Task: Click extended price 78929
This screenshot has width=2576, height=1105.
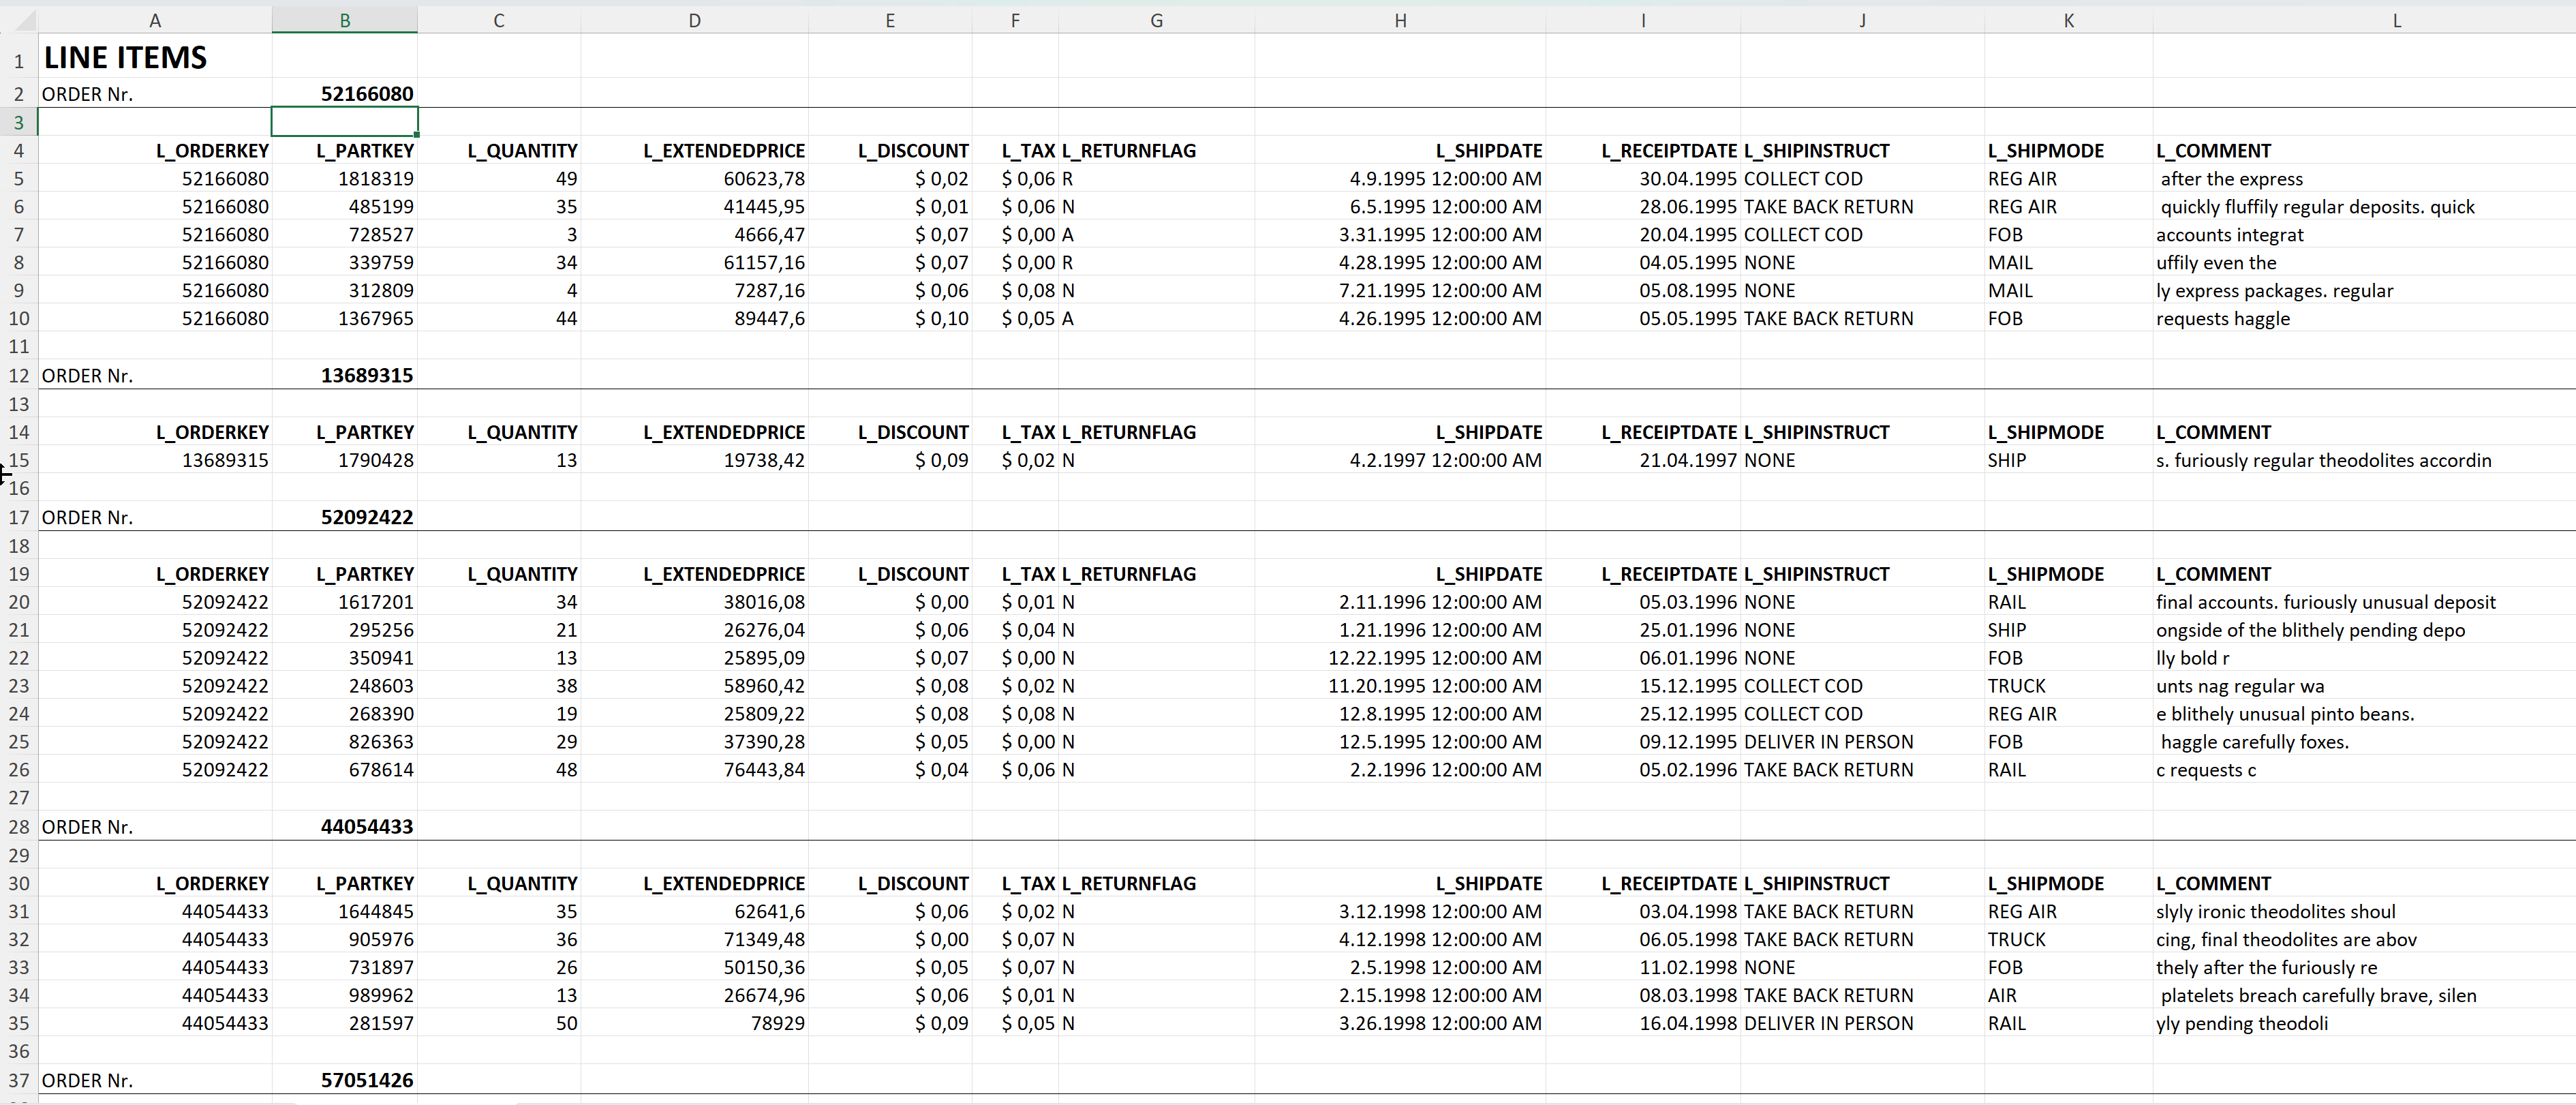Action: click(778, 1024)
